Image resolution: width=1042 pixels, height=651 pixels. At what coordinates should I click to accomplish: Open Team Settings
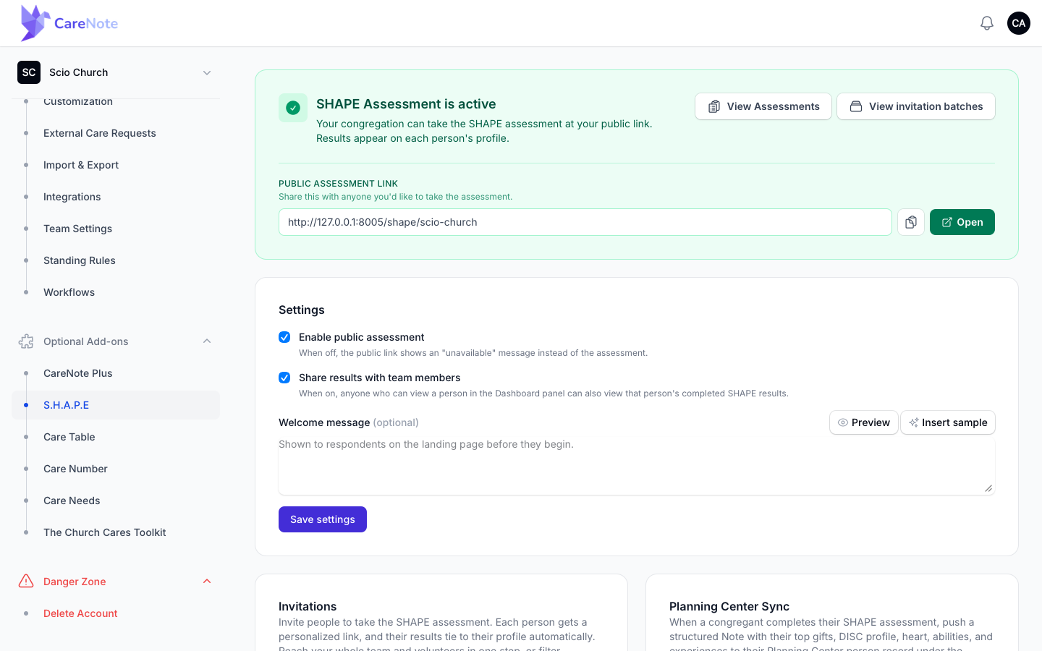(x=77, y=229)
